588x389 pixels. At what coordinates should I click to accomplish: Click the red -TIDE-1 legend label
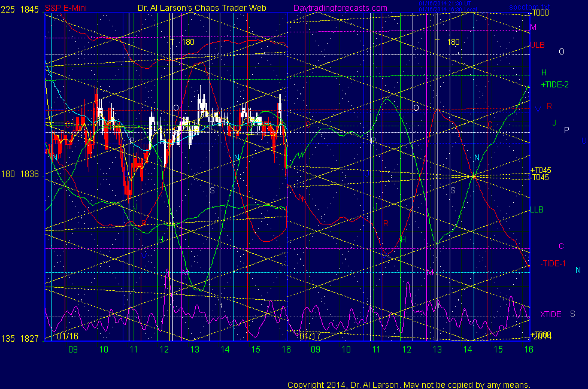pos(553,263)
